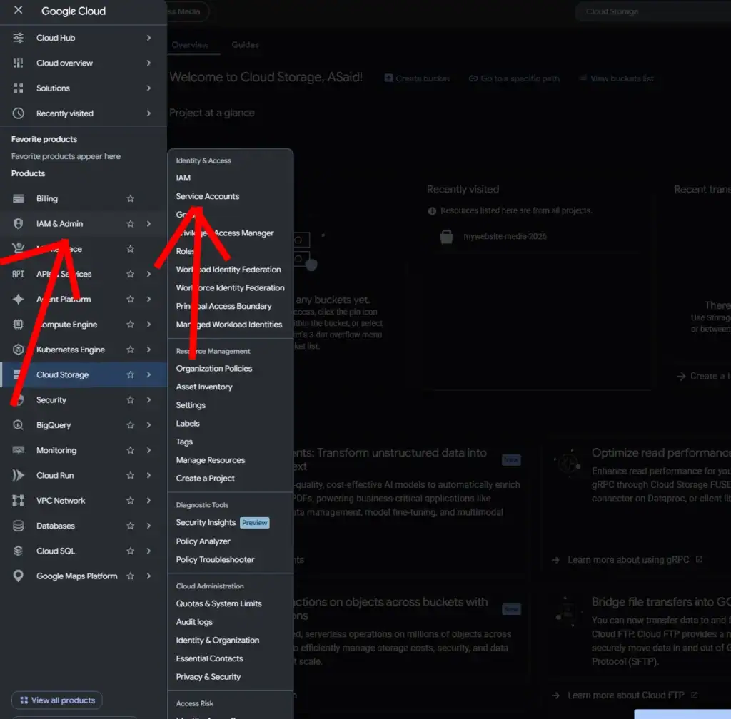This screenshot has height=719, width=731.
Task: Open Learn more about Cloud FTP link
Action: pyautogui.click(x=624, y=695)
